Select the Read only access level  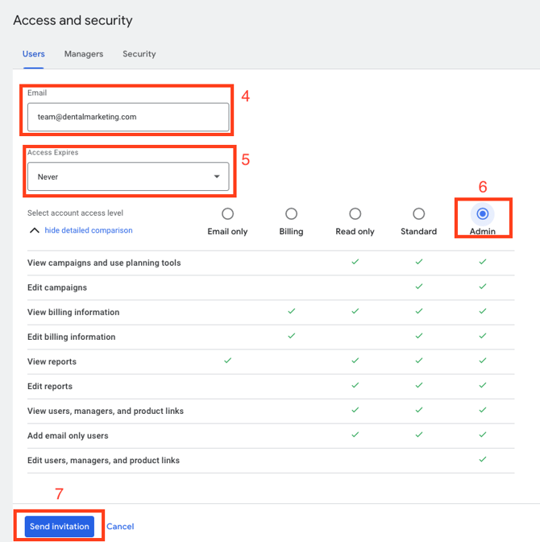tap(355, 214)
